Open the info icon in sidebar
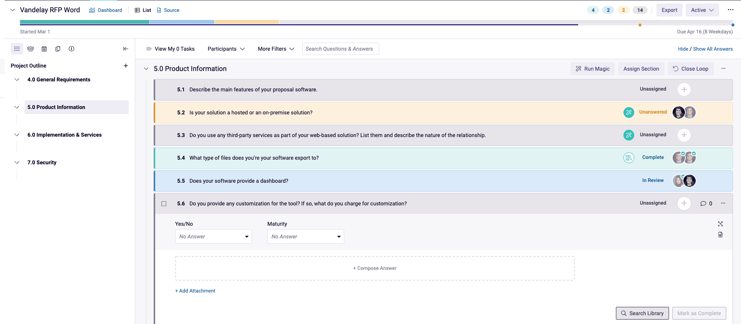741x324 pixels. [71, 49]
